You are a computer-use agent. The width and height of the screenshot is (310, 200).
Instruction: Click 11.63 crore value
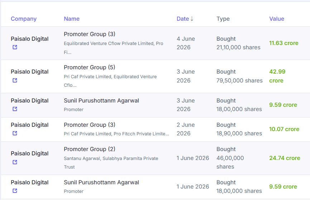click(284, 43)
